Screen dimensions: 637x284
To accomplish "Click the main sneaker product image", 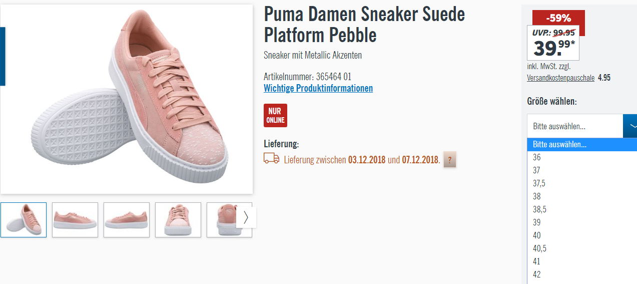I will tap(127, 99).
